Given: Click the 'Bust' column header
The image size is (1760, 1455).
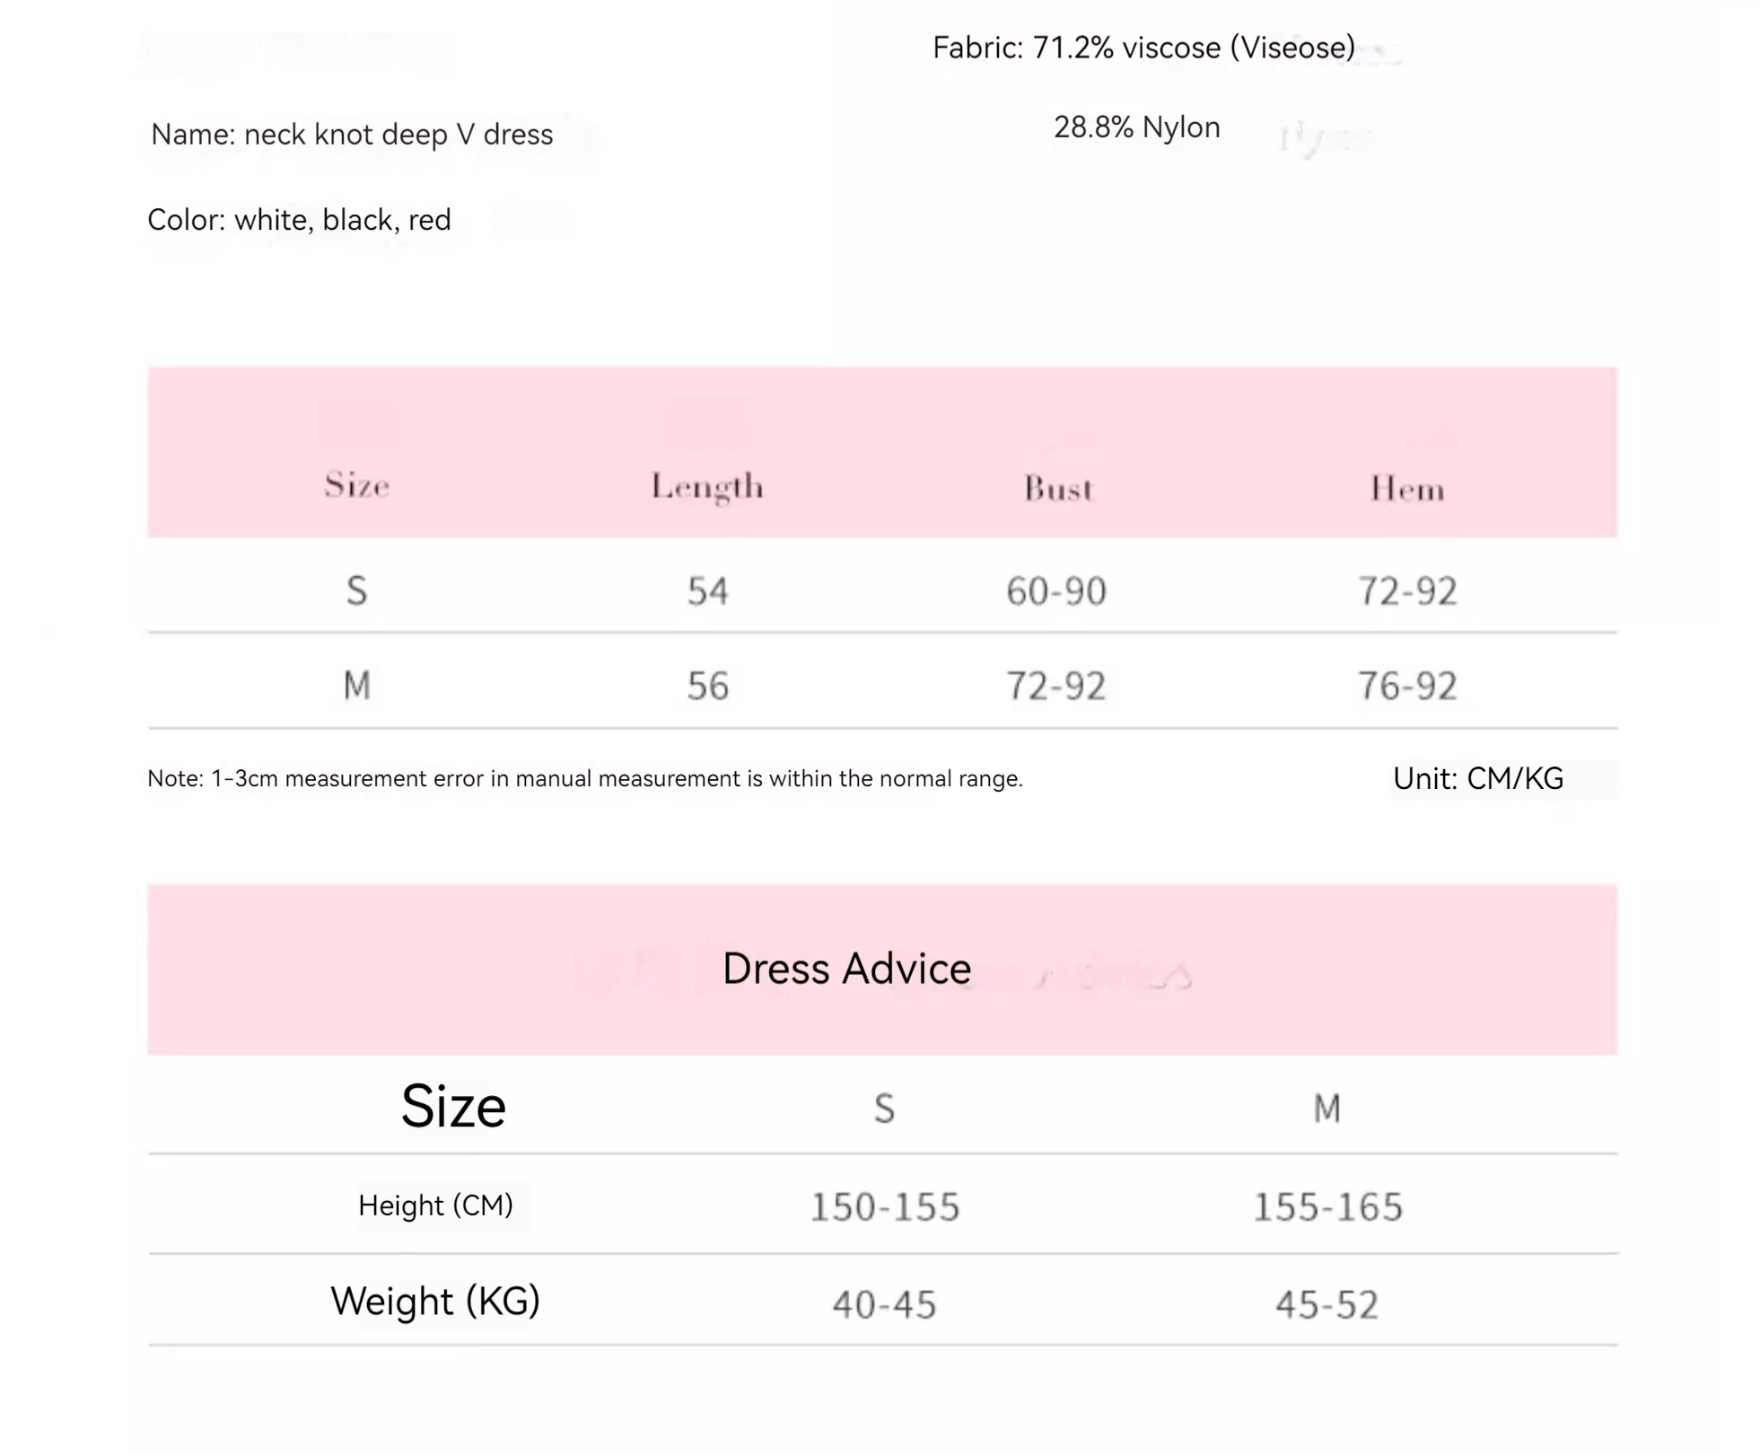Looking at the screenshot, I should click(1058, 489).
